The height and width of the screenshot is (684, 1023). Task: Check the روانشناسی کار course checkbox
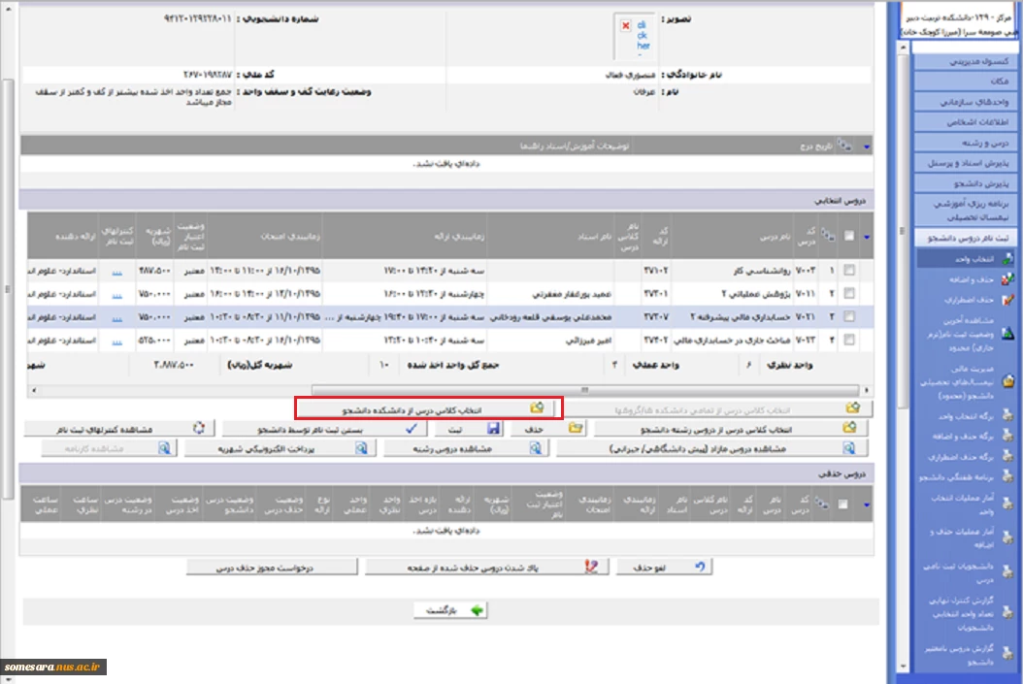[x=849, y=270]
